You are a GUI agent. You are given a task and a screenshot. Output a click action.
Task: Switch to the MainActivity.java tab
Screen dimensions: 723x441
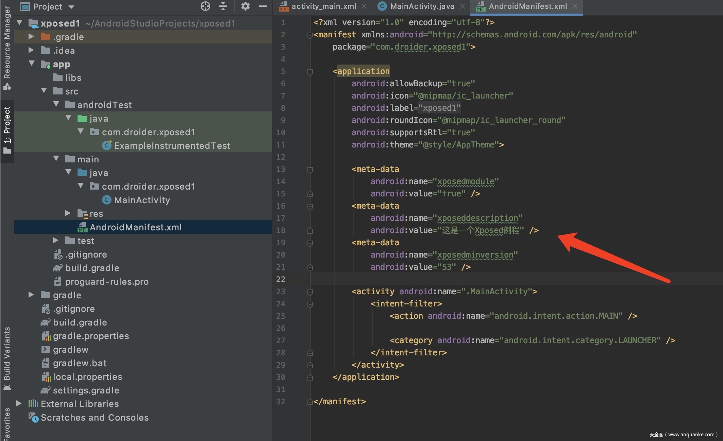coord(422,6)
